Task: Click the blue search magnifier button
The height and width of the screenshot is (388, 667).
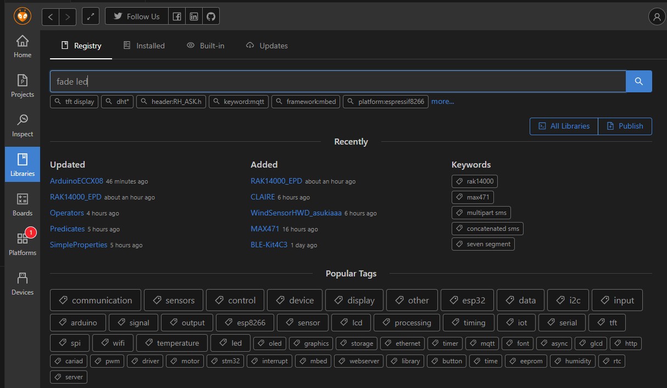Action: pyautogui.click(x=639, y=81)
